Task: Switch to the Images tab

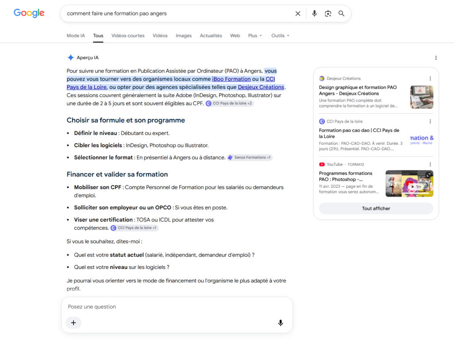Action: (184, 35)
